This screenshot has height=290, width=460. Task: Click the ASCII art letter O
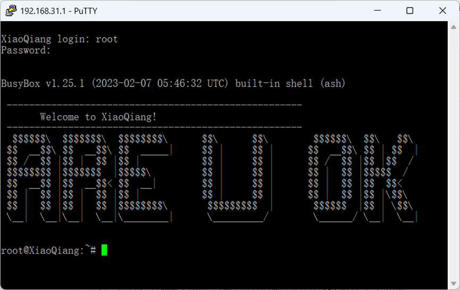coord(333,178)
